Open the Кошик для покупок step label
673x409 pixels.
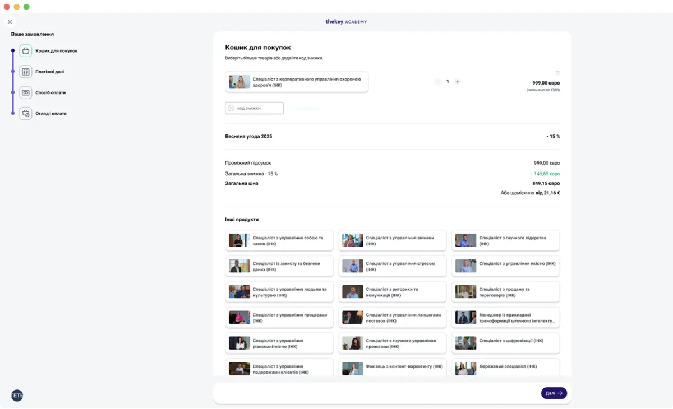pyautogui.click(x=57, y=51)
